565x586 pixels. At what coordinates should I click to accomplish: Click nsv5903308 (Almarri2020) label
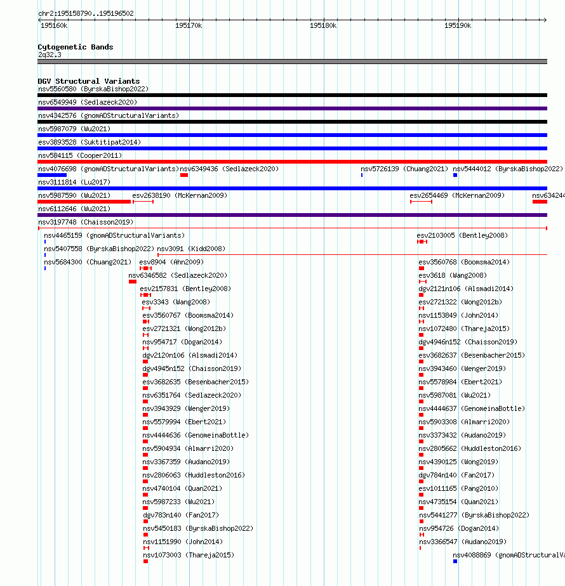464,422
